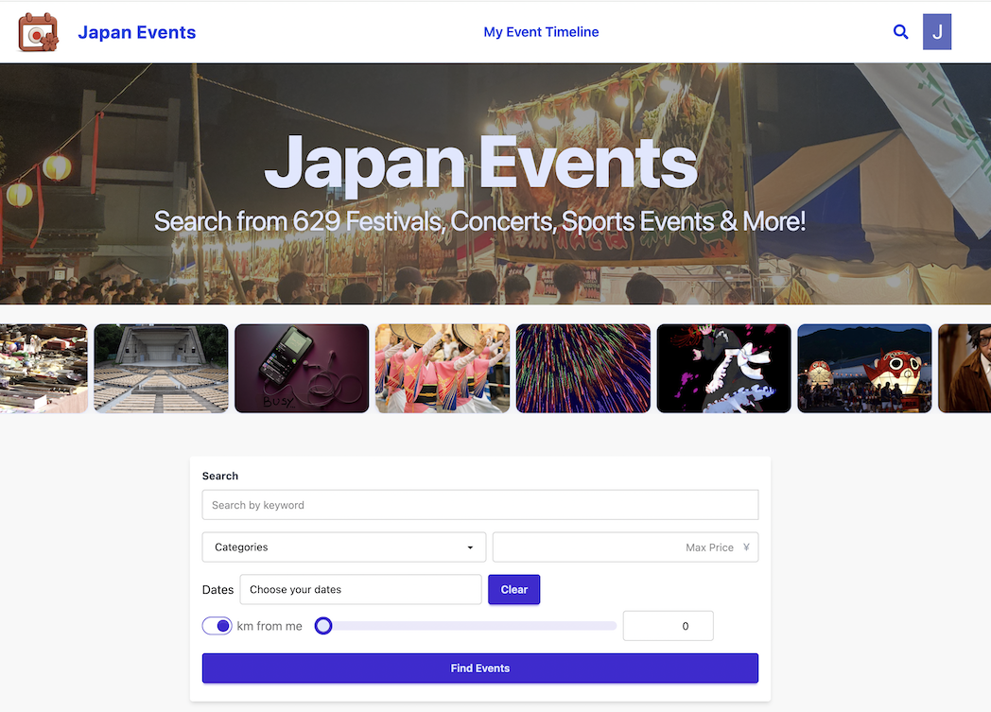This screenshot has height=712, width=991.
Task: Click the Japan Events calendar logo icon
Action: (39, 32)
